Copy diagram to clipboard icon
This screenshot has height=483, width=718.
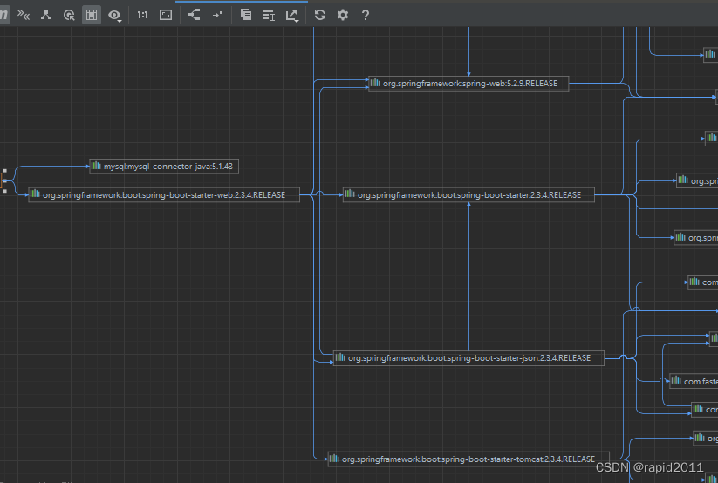point(246,15)
